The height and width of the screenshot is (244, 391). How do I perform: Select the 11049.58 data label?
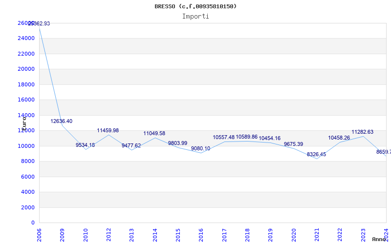pos(154,133)
